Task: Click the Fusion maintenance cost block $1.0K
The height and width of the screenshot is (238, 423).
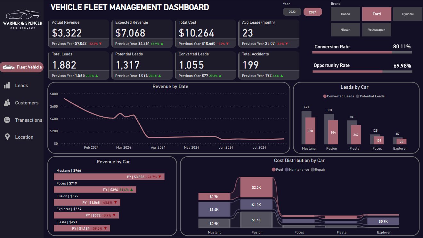Action: click(x=256, y=205)
